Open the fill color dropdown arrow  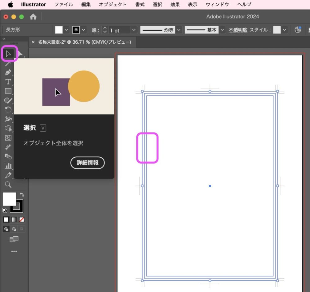(x=67, y=30)
